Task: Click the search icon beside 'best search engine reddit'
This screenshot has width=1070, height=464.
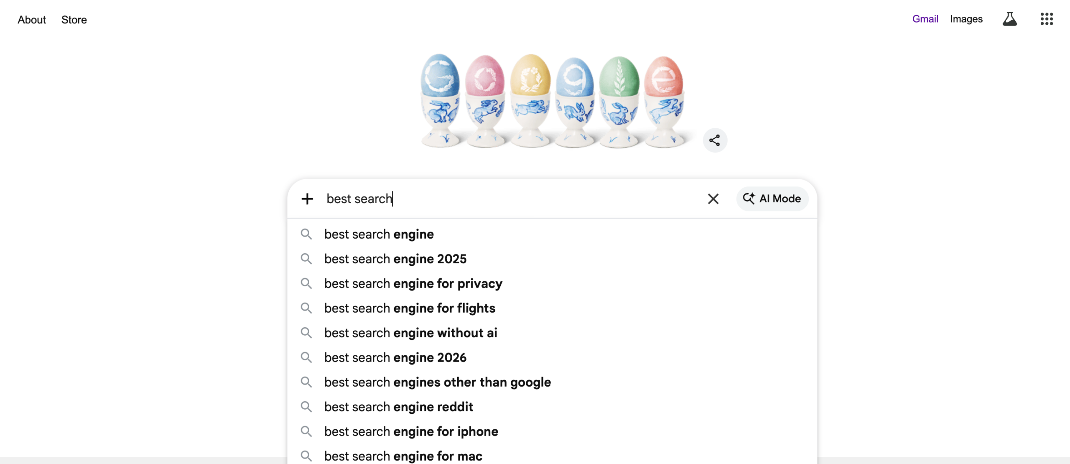Action: (306, 406)
